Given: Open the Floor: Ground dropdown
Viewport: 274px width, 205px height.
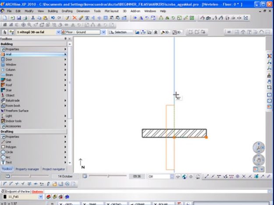Looking at the screenshot, I should pyautogui.click(x=103, y=32).
